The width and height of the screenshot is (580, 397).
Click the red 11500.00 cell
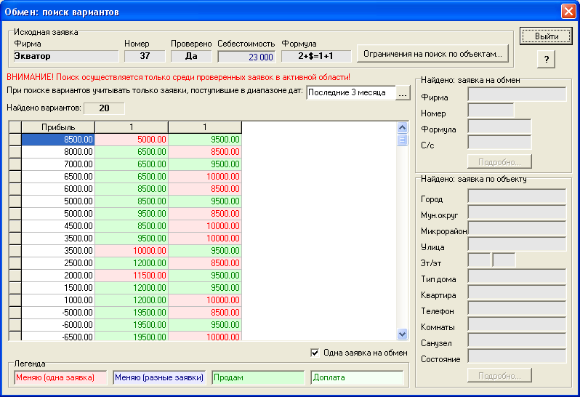(x=132, y=276)
